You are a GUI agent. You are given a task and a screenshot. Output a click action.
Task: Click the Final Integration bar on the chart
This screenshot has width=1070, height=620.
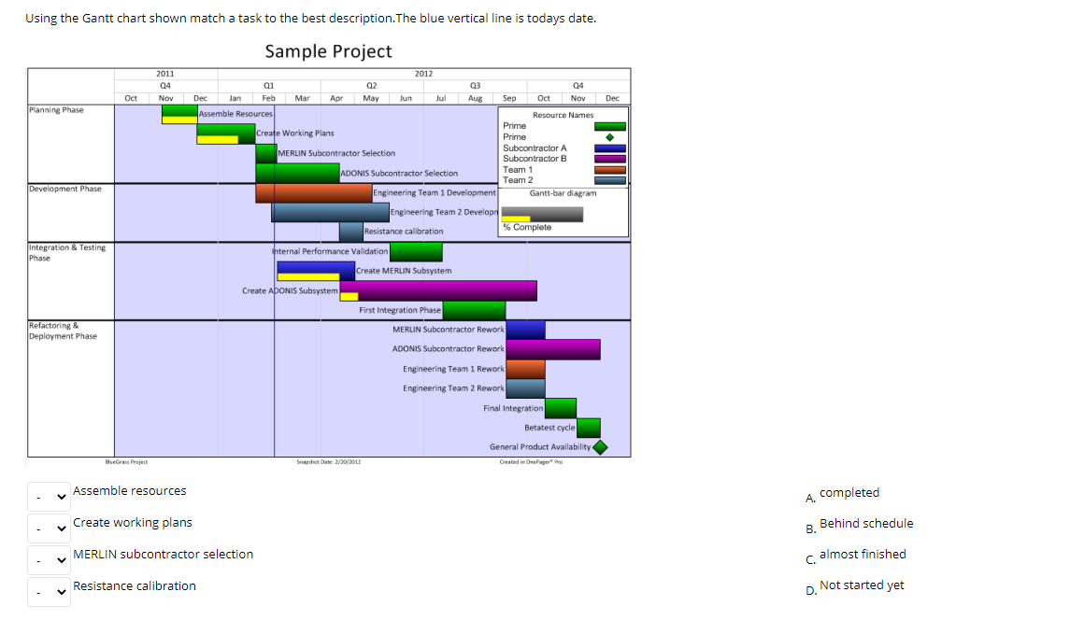(563, 408)
